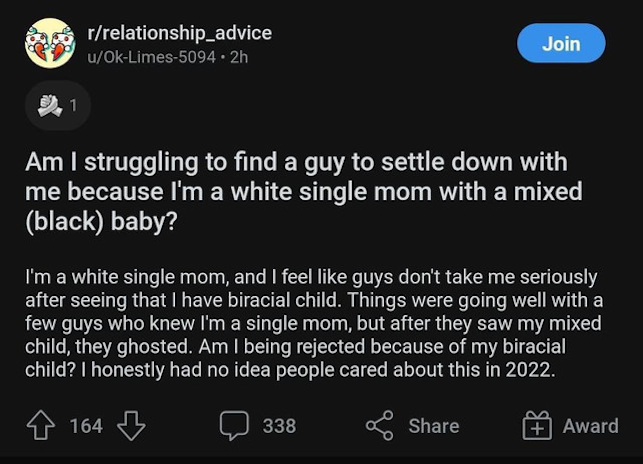Upvote the post with the up arrow
The height and width of the screenshot is (464, 643).
[x=41, y=425]
